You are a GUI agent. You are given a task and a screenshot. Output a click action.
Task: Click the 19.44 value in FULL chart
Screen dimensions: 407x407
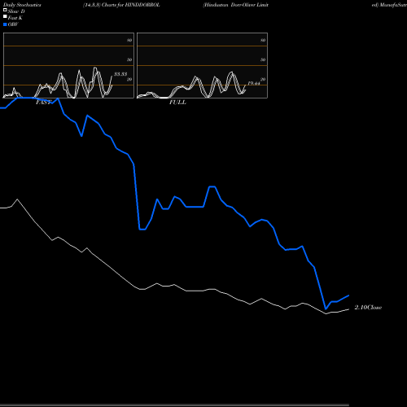pos(254,83)
